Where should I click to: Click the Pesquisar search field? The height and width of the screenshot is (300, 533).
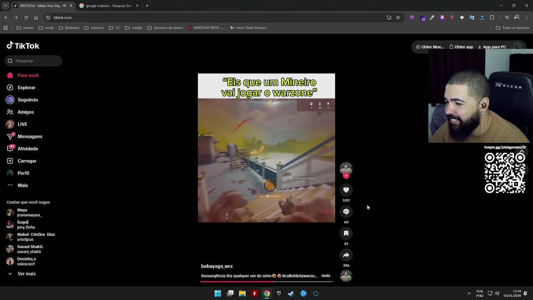click(x=33, y=61)
